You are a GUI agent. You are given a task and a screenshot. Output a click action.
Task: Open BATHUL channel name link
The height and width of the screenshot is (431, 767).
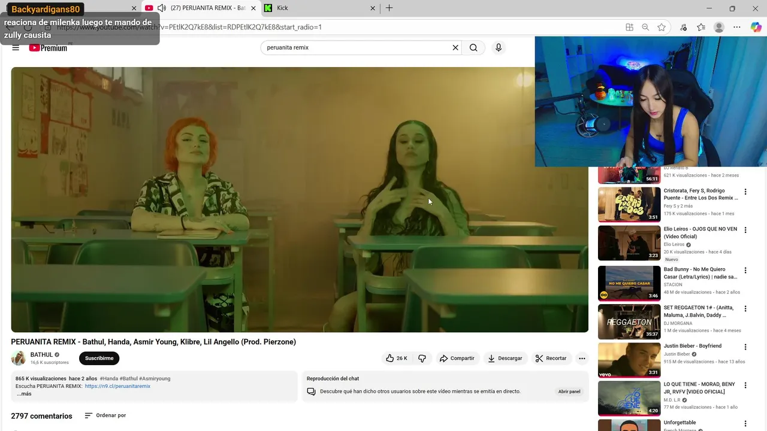tap(41, 355)
